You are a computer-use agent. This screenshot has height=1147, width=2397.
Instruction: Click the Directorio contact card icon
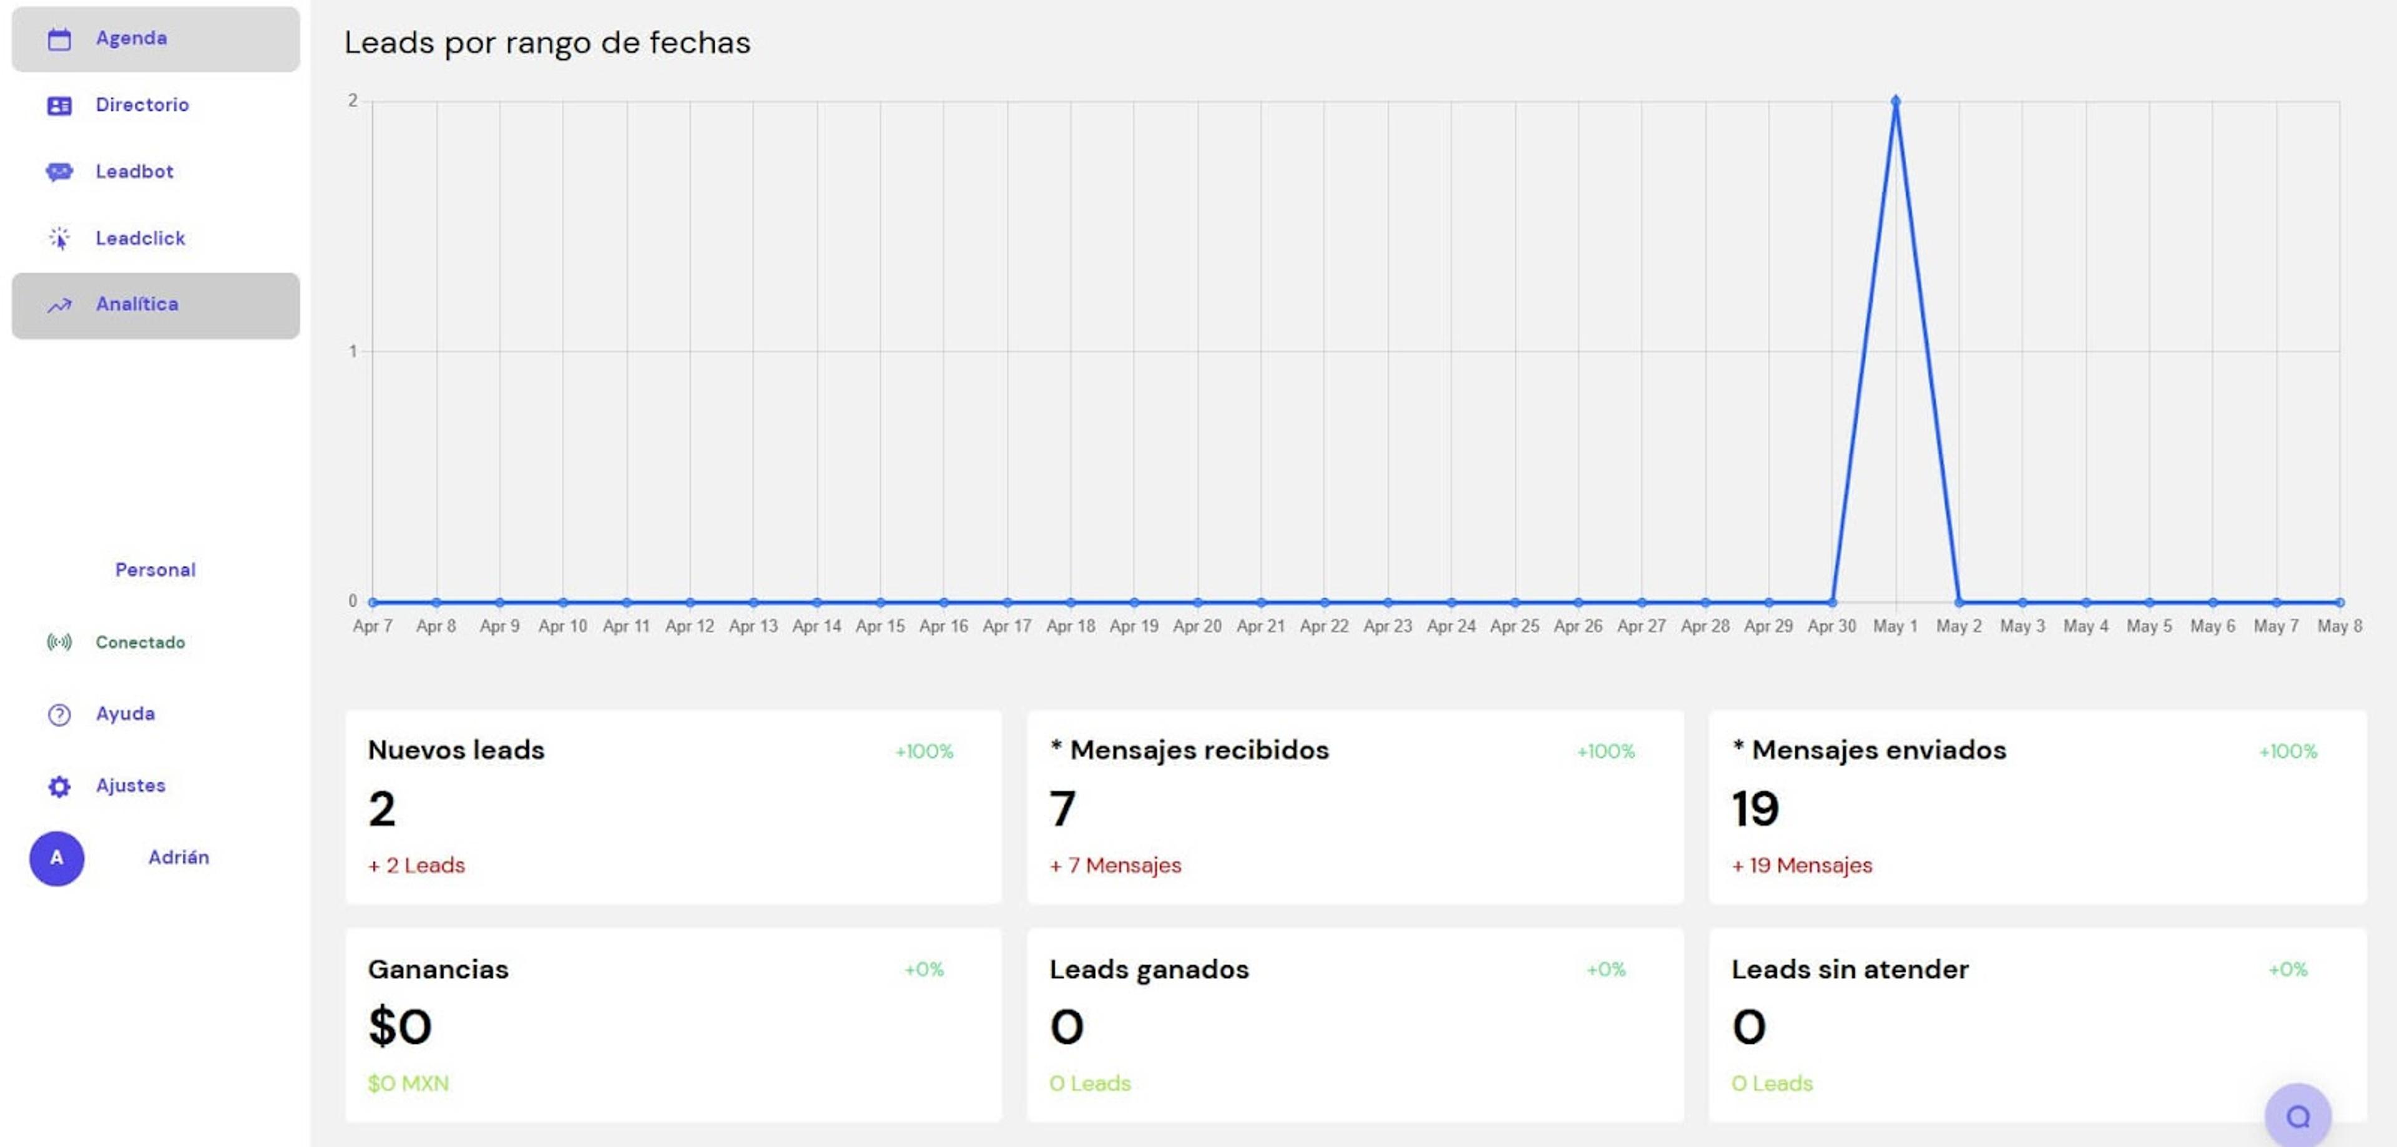[x=59, y=105]
